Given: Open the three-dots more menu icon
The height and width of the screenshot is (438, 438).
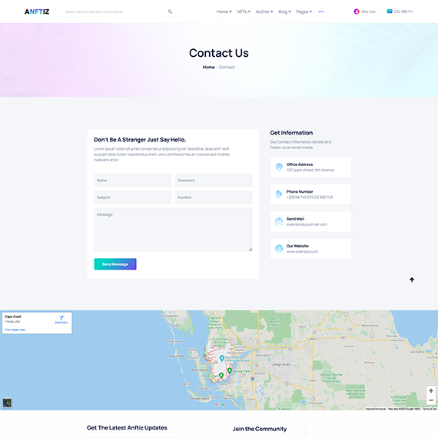Looking at the screenshot, I should click(321, 12).
